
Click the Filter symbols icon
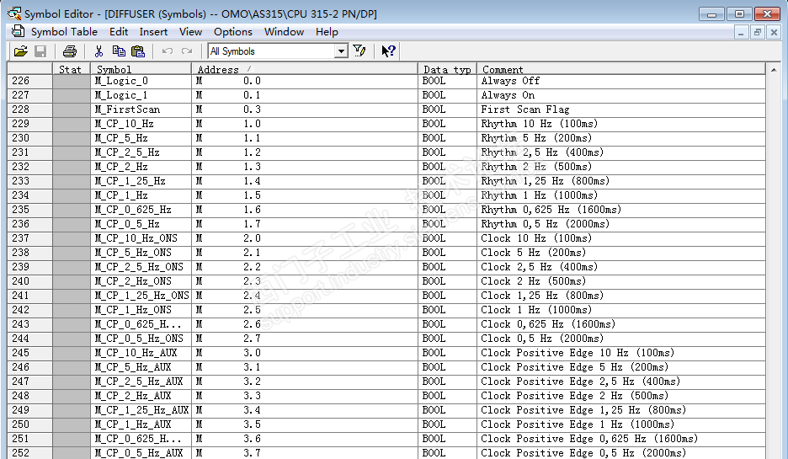pos(359,51)
